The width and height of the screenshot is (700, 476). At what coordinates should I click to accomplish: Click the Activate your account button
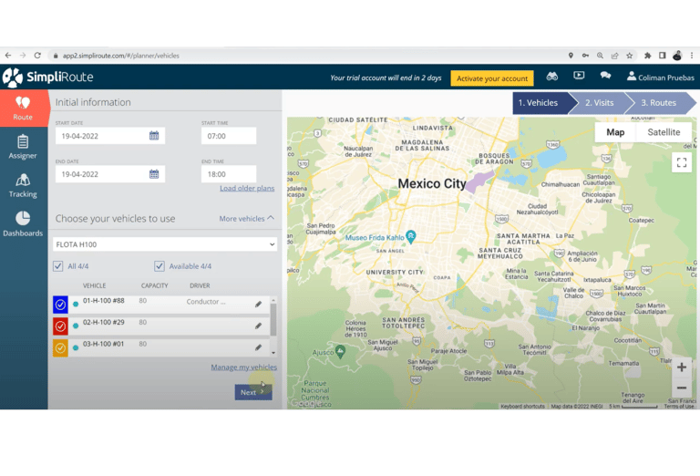(x=491, y=78)
